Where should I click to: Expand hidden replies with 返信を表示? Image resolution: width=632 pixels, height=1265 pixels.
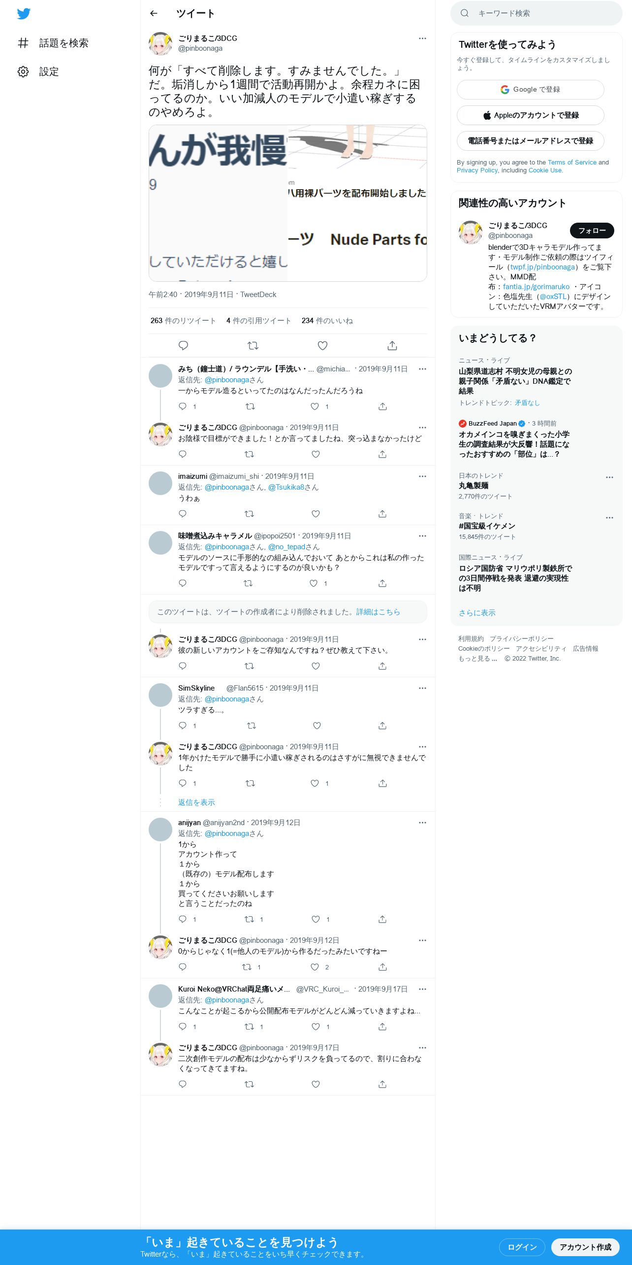click(x=196, y=802)
